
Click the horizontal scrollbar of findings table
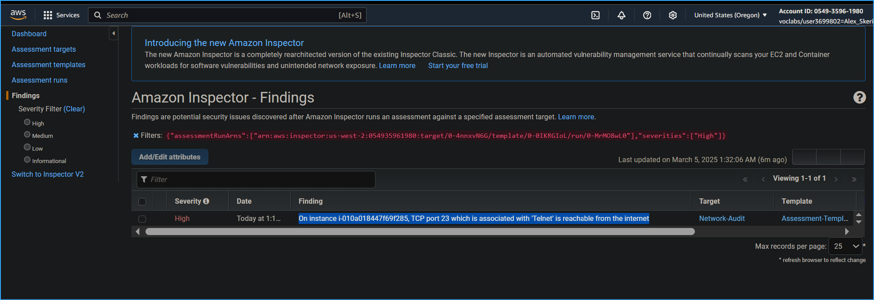pos(420,232)
